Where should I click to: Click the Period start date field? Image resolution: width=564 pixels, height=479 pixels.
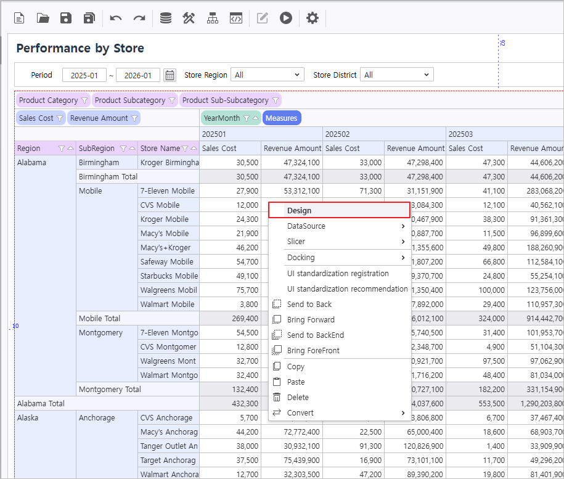pos(84,75)
